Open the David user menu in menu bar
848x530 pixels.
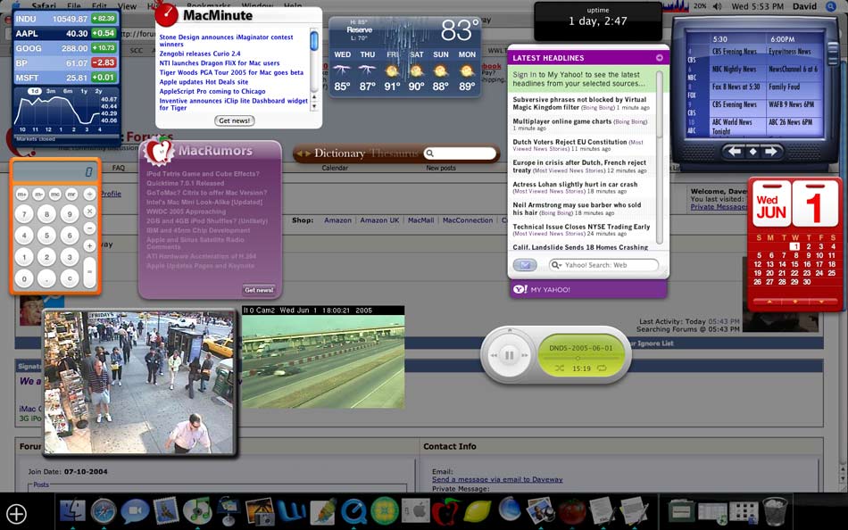point(805,6)
